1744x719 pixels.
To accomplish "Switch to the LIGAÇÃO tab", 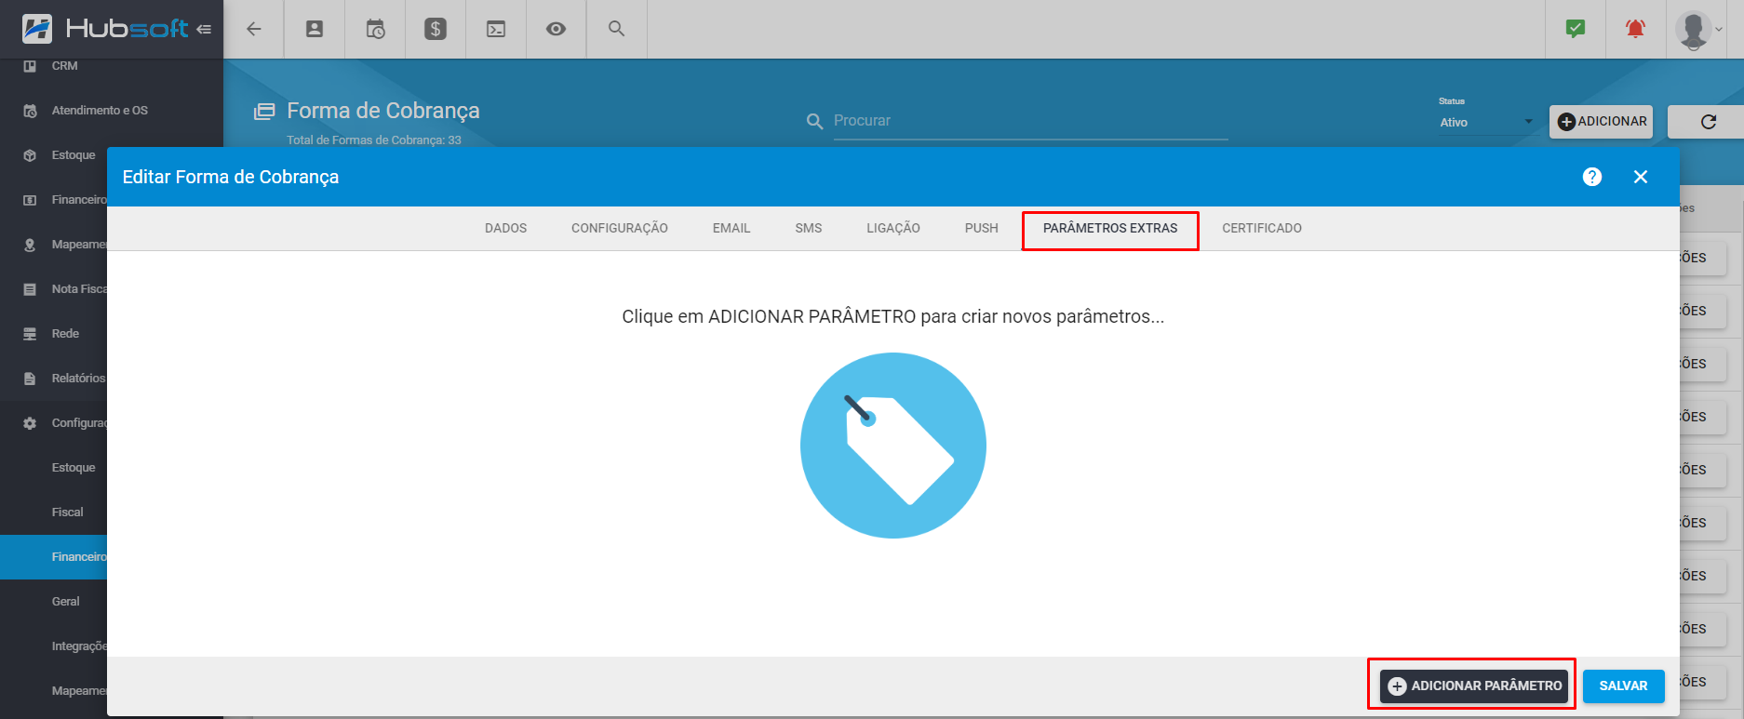I will pos(893,228).
